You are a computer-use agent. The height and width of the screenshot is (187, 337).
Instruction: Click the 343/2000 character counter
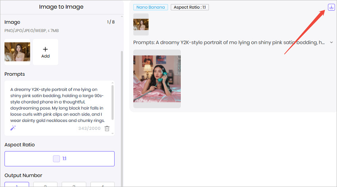[90, 128]
